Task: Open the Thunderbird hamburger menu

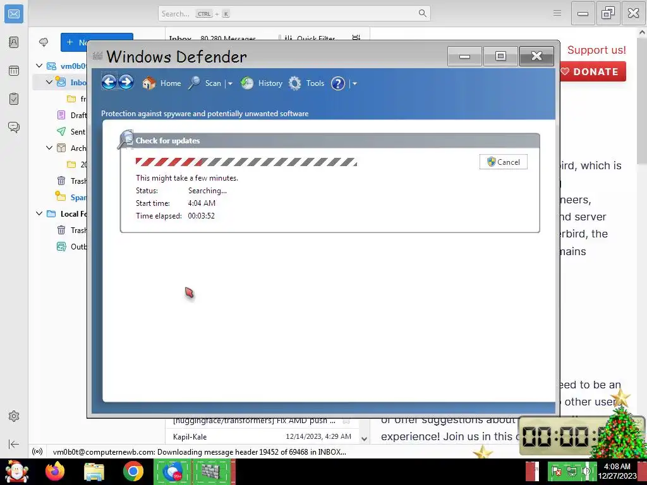Action: (x=557, y=13)
